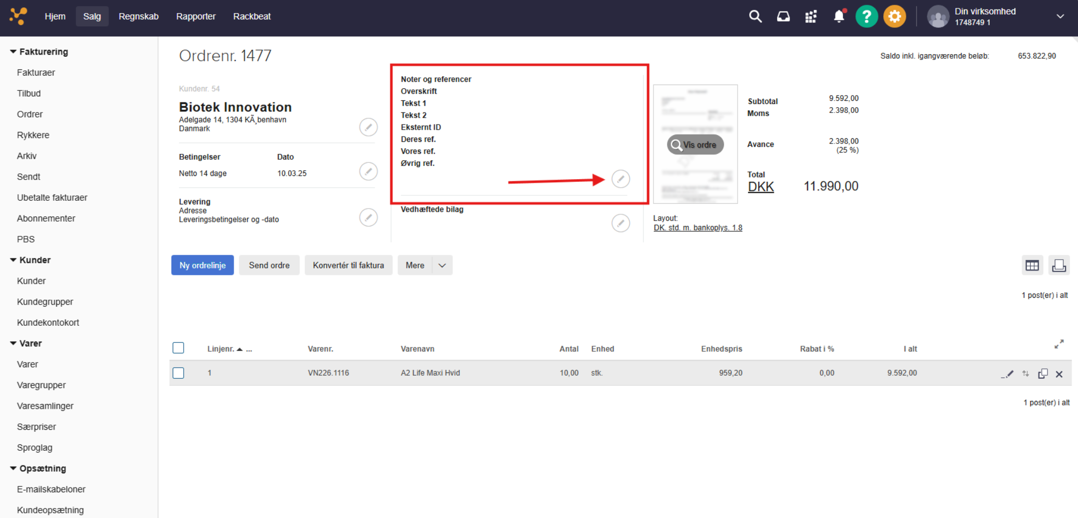Edit Noter og referencer with pencil icon
This screenshot has height=518, width=1078.
tap(620, 179)
